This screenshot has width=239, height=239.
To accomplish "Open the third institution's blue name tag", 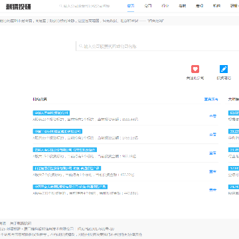I will pos(65,150).
